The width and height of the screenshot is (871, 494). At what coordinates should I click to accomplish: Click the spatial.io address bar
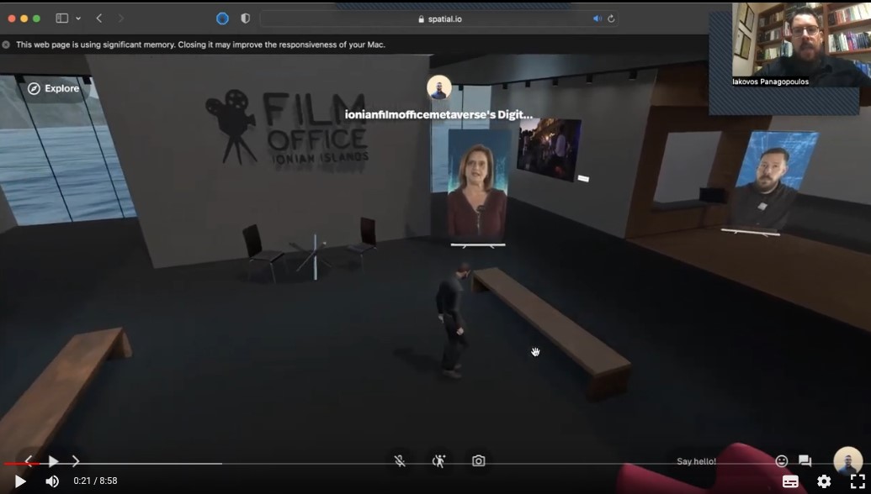tap(438, 18)
